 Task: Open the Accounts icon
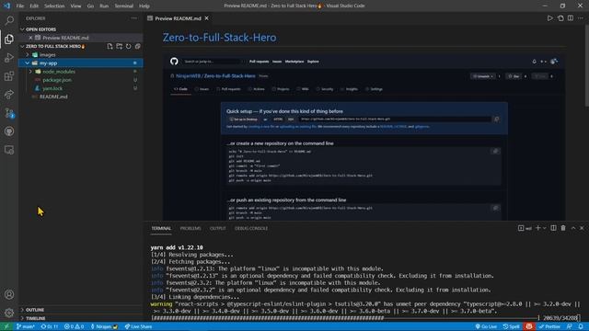[9, 294]
